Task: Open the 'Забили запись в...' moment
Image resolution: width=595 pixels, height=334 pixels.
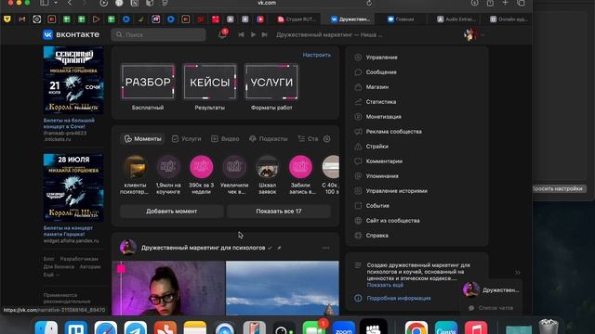Action: [300, 167]
